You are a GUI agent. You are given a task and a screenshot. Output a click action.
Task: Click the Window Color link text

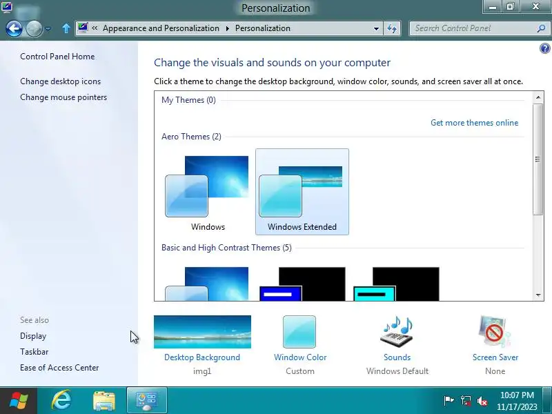300,357
